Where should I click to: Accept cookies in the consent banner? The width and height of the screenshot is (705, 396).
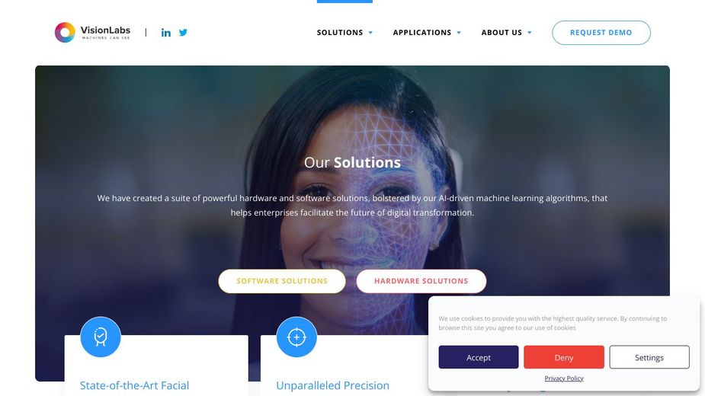pyautogui.click(x=479, y=357)
